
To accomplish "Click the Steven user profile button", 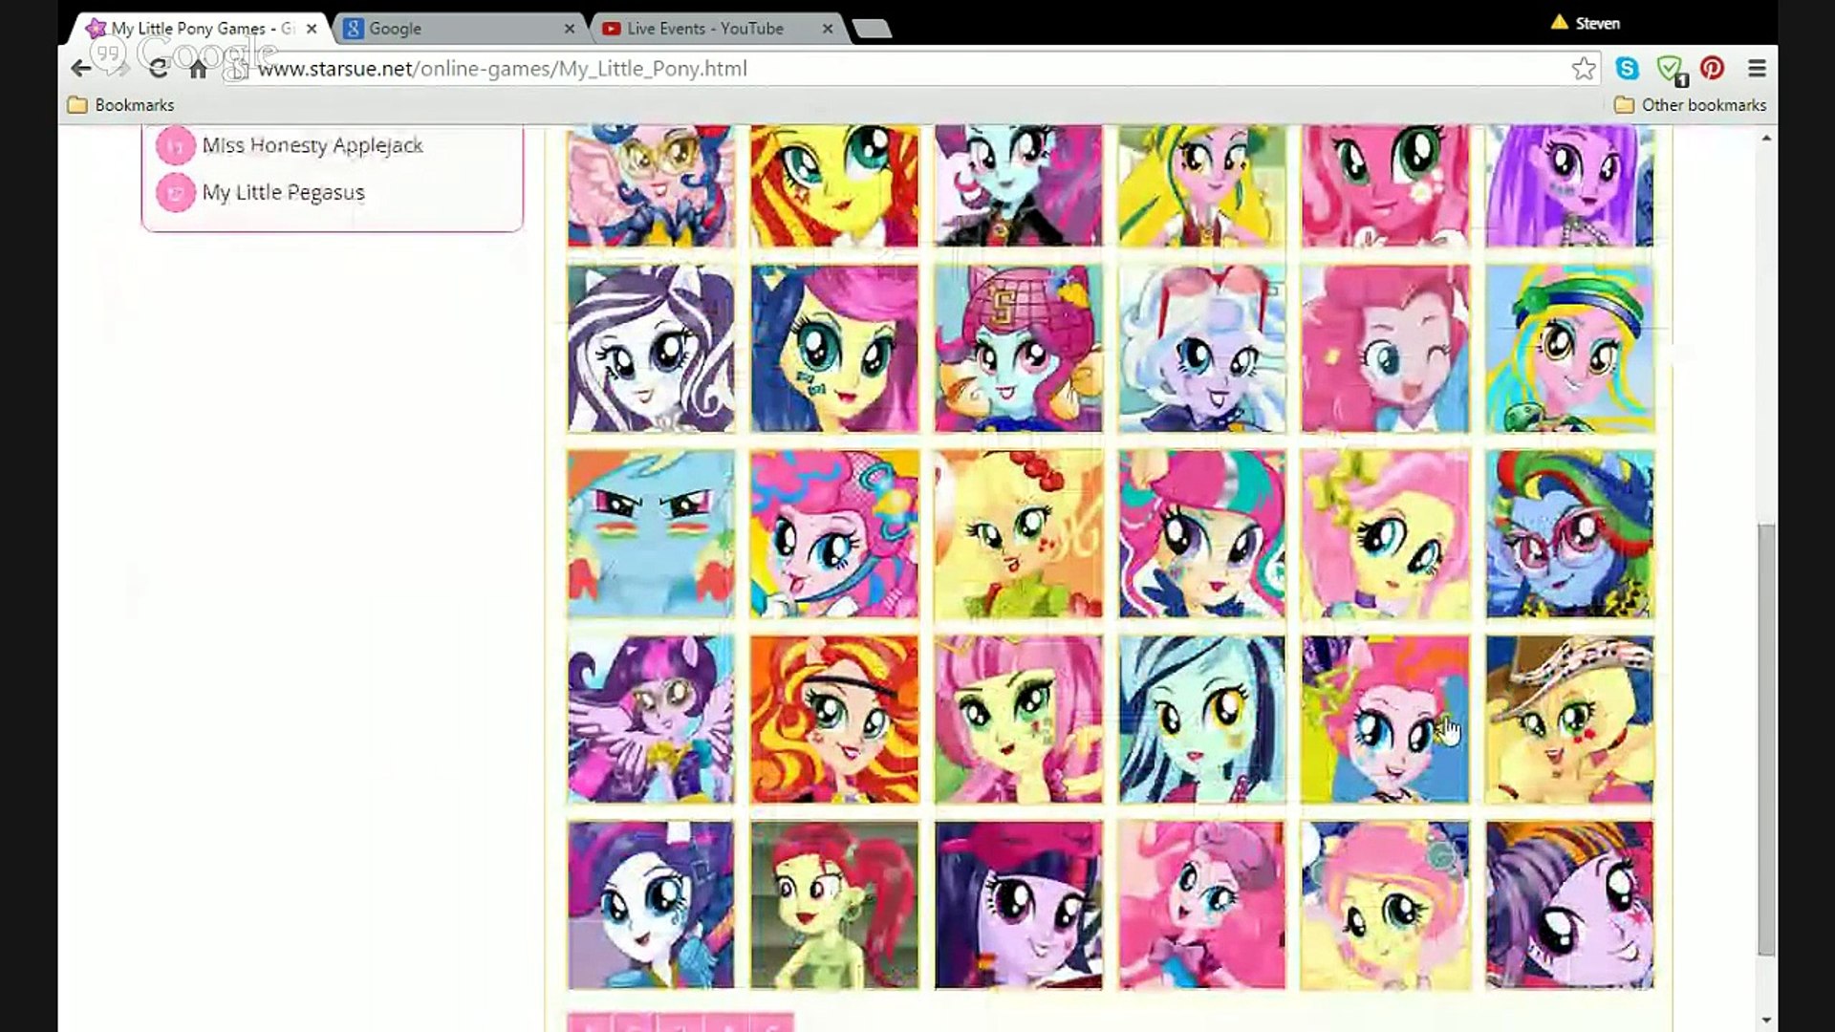I will point(1586,23).
